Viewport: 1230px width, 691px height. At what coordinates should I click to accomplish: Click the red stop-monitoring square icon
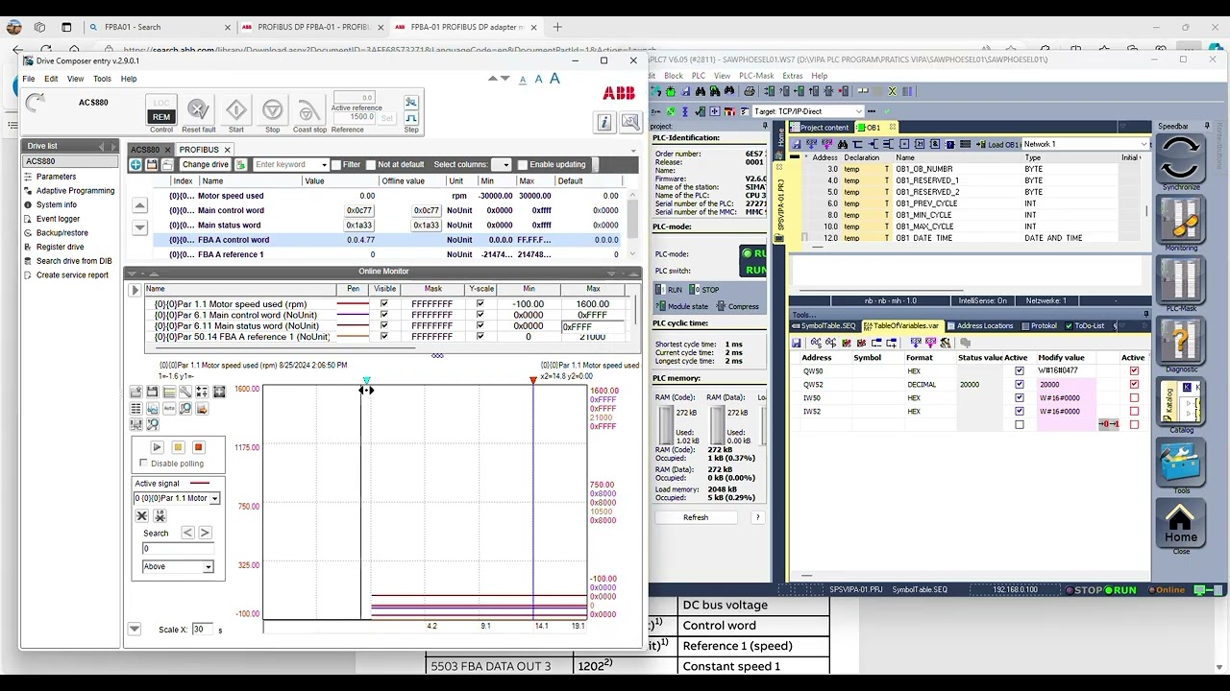click(199, 447)
